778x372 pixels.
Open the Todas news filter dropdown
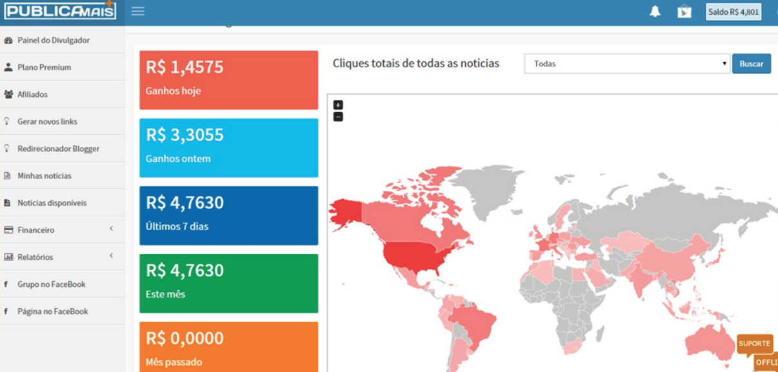point(627,64)
